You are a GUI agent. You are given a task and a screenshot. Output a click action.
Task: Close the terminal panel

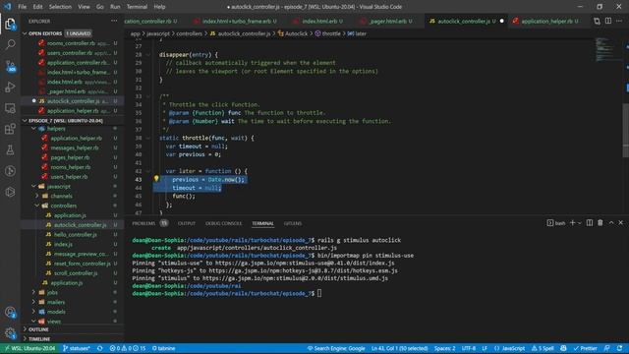tap(620, 223)
